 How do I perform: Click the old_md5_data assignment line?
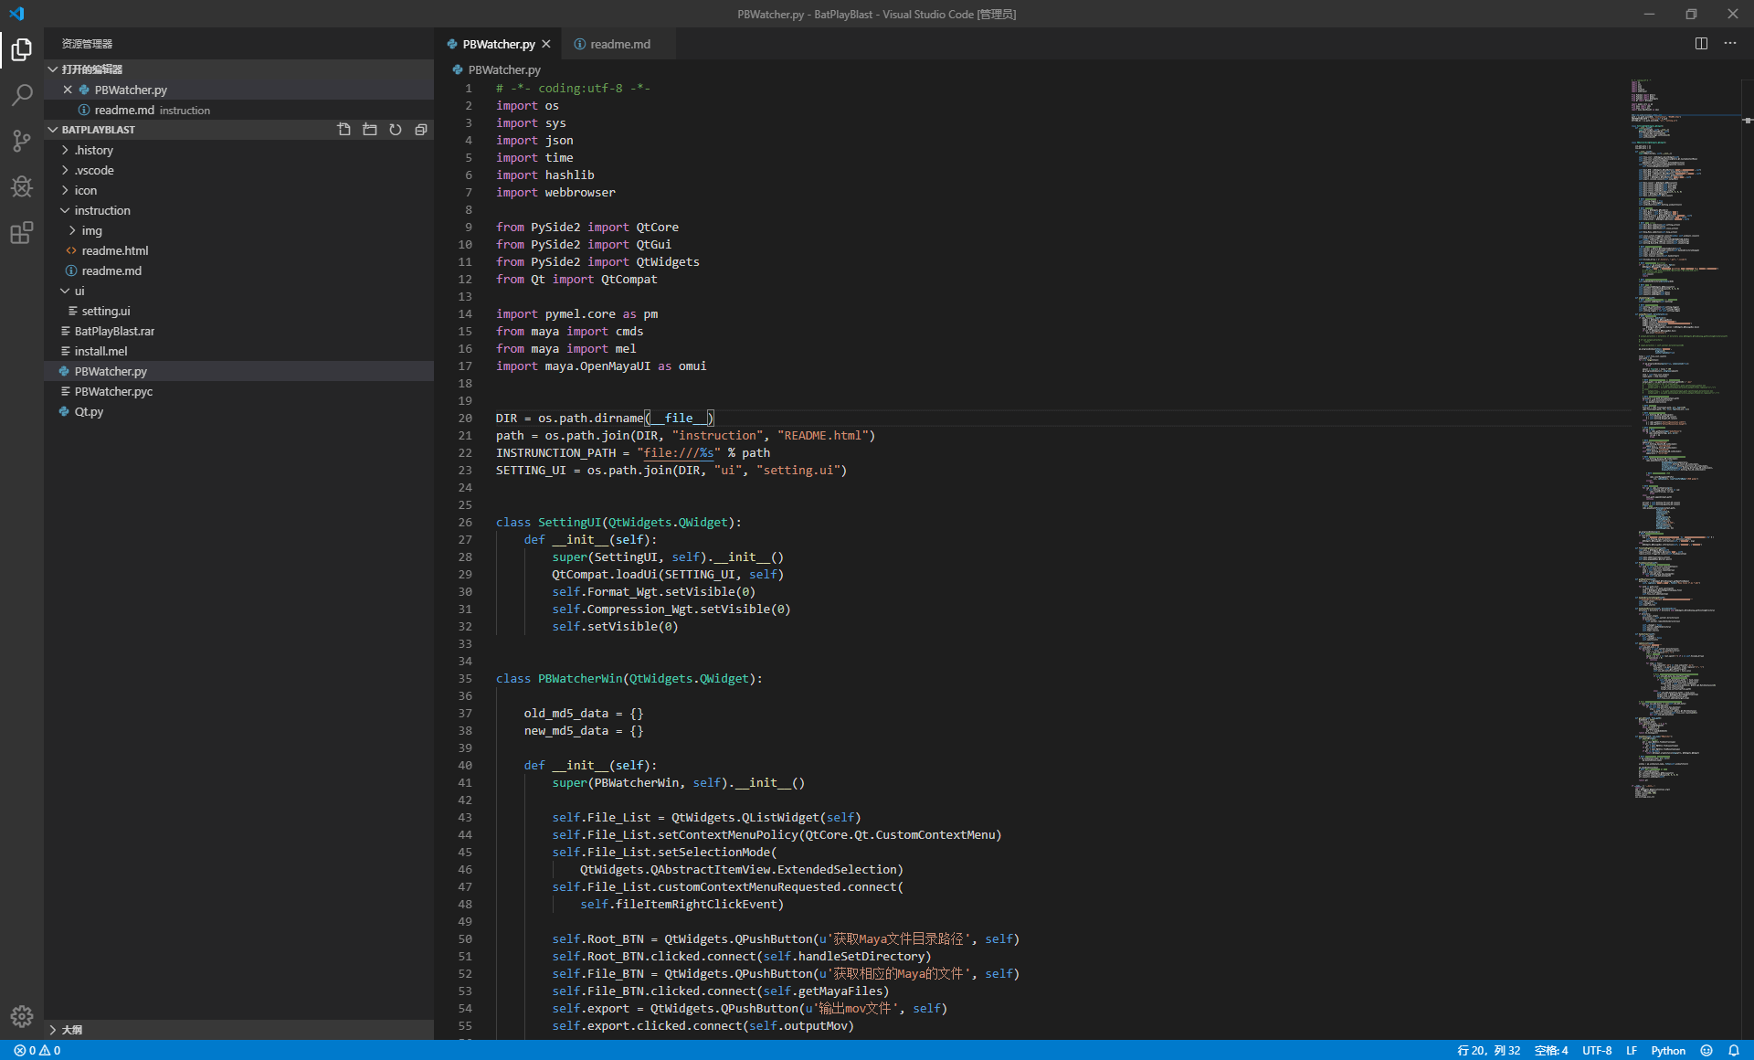click(584, 714)
